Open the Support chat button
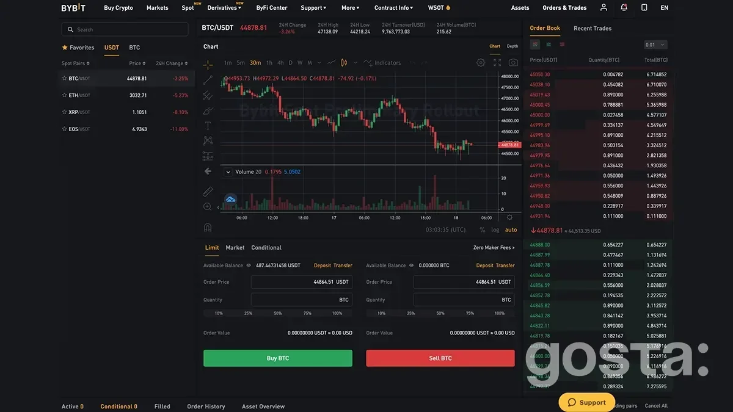 coord(587,402)
